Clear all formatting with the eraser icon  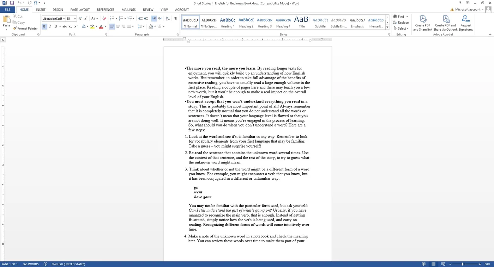click(x=104, y=19)
